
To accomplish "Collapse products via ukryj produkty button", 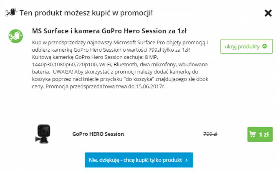I will point(247,46).
